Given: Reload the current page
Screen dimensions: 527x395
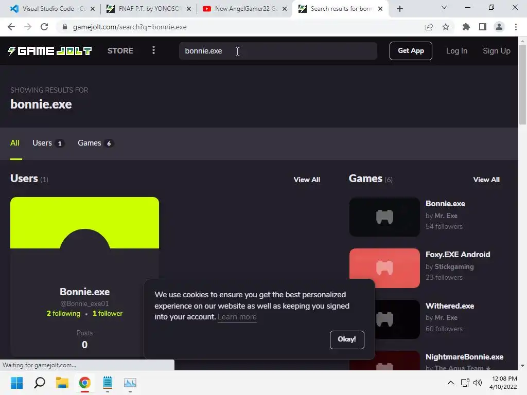Looking at the screenshot, I should click(44, 27).
